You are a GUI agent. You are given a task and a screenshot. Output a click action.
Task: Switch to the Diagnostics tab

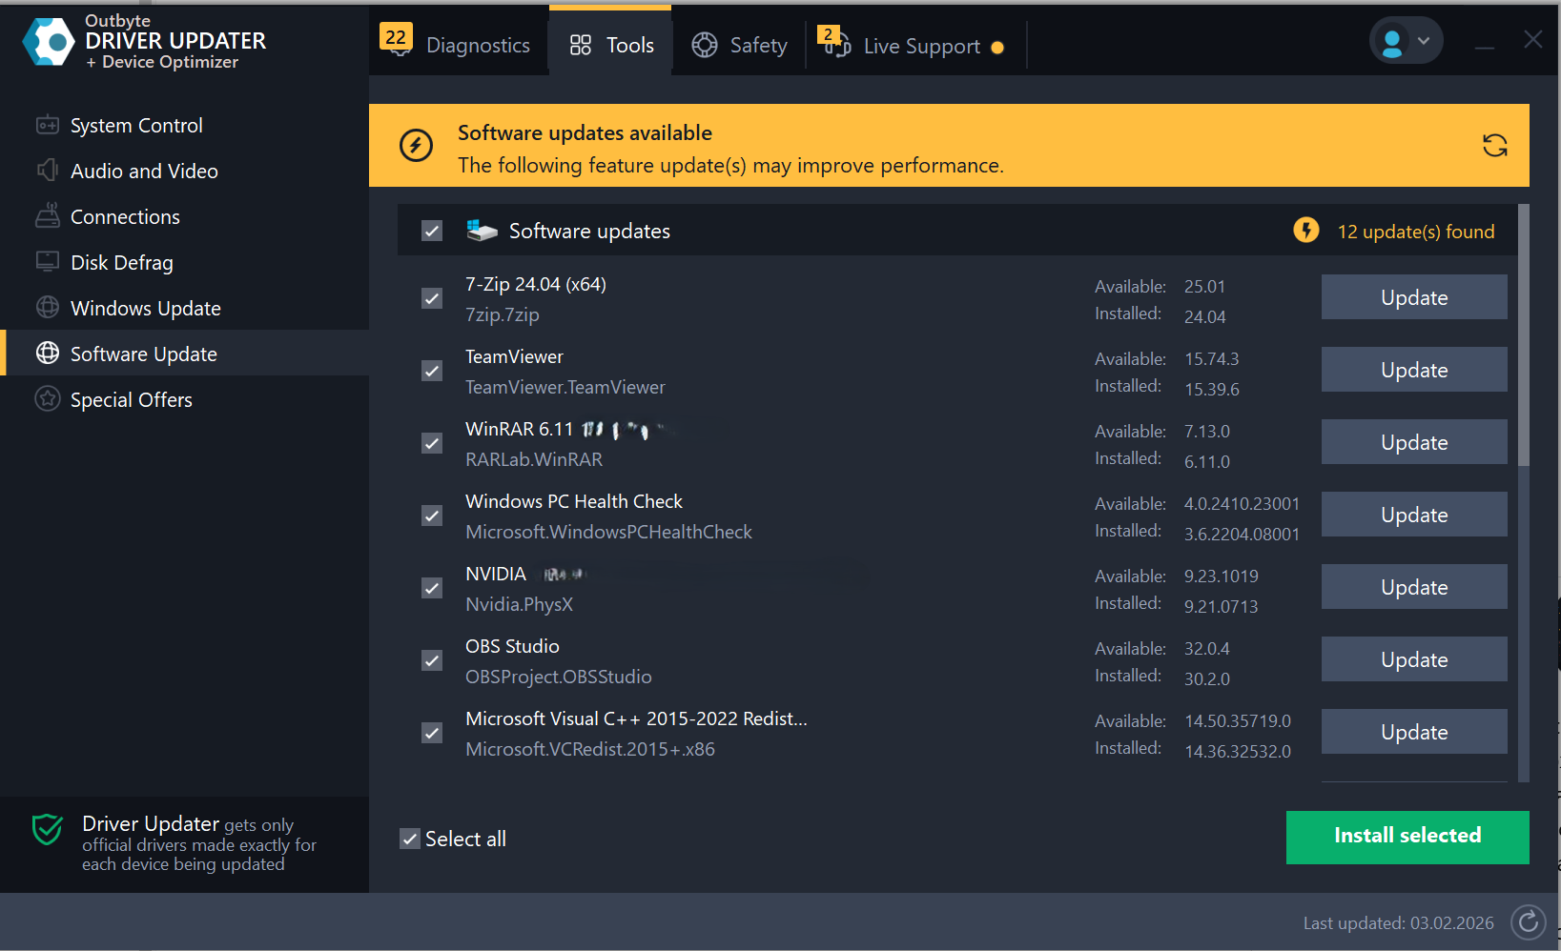click(x=457, y=45)
